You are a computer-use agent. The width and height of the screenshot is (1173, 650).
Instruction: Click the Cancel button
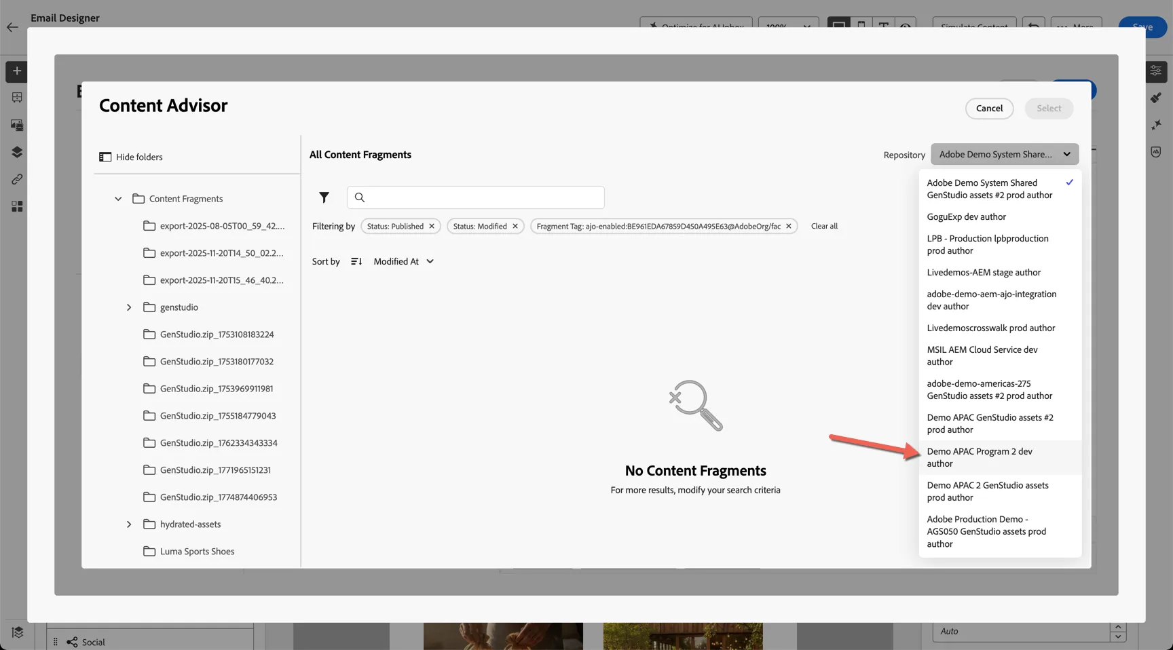[x=989, y=109]
